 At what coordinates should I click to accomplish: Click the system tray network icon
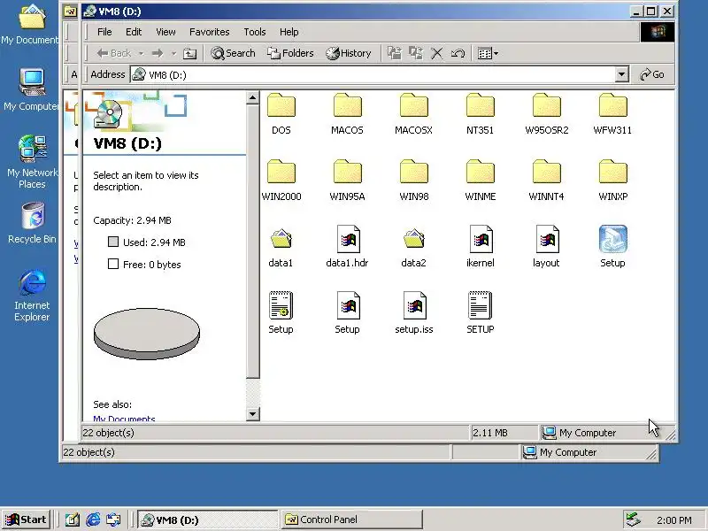[633, 519]
